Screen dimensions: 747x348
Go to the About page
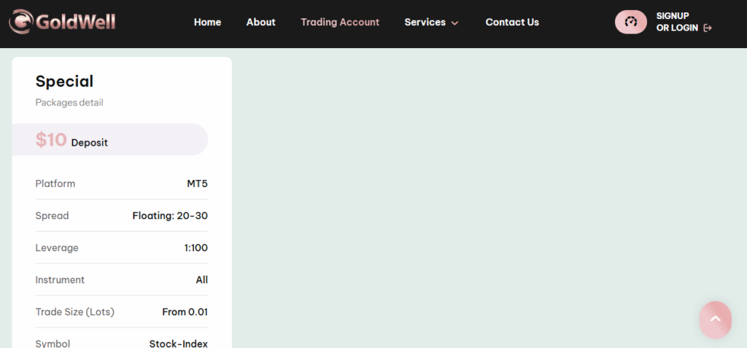pyautogui.click(x=260, y=23)
